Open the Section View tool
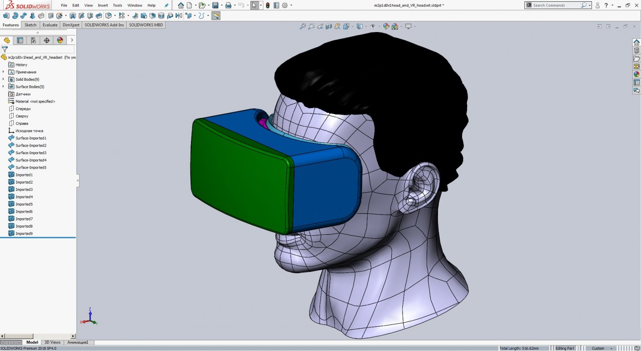The image size is (641, 351). click(328, 26)
